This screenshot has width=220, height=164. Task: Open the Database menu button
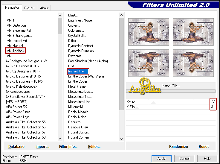[16, 147]
